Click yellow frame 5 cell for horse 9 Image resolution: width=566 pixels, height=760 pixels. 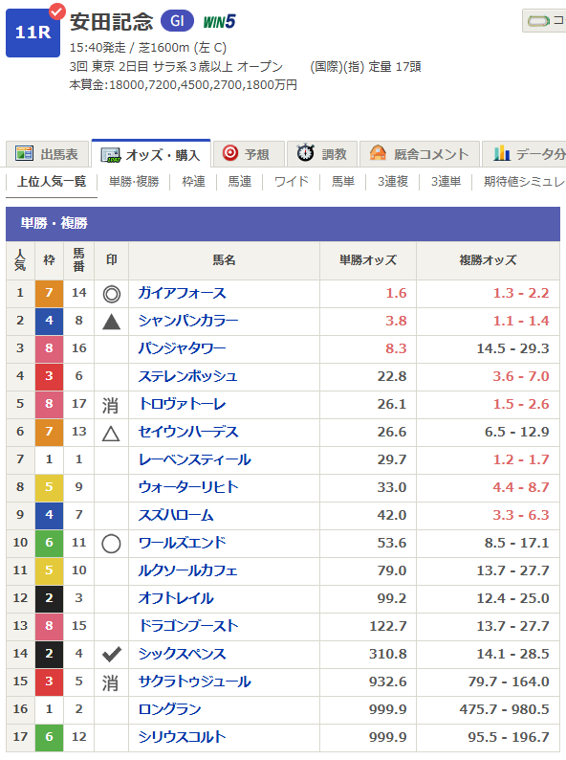tap(49, 487)
